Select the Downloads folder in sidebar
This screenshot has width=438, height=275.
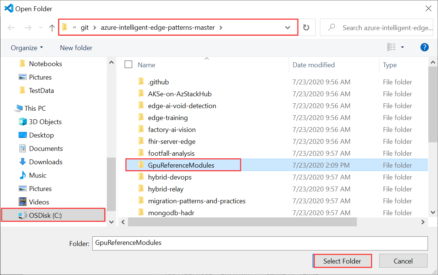point(45,162)
